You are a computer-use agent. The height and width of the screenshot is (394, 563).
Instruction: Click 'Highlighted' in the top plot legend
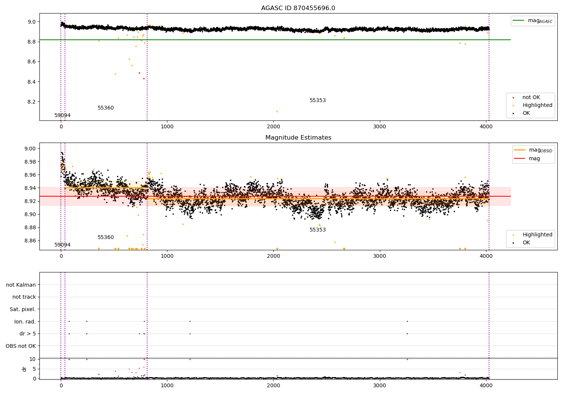click(x=537, y=105)
